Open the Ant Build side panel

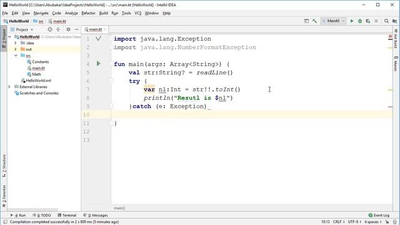(396, 39)
